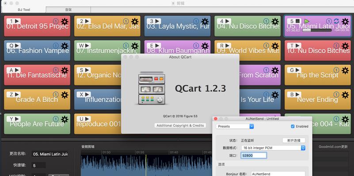Open the Goodmidi.com更新 link
This screenshot has width=354, height=176.
click(333, 147)
